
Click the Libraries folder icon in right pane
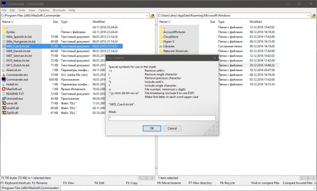(161, 46)
